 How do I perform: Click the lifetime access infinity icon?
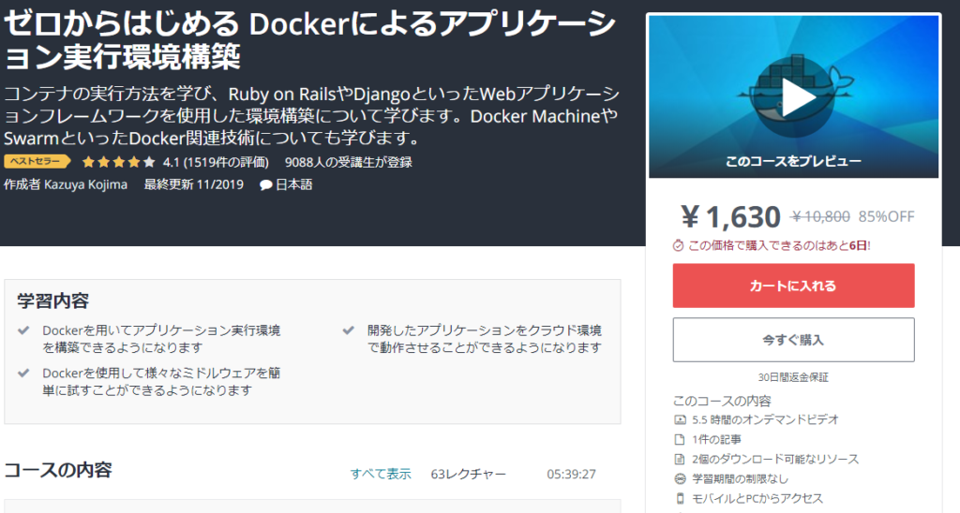pyautogui.click(x=680, y=478)
